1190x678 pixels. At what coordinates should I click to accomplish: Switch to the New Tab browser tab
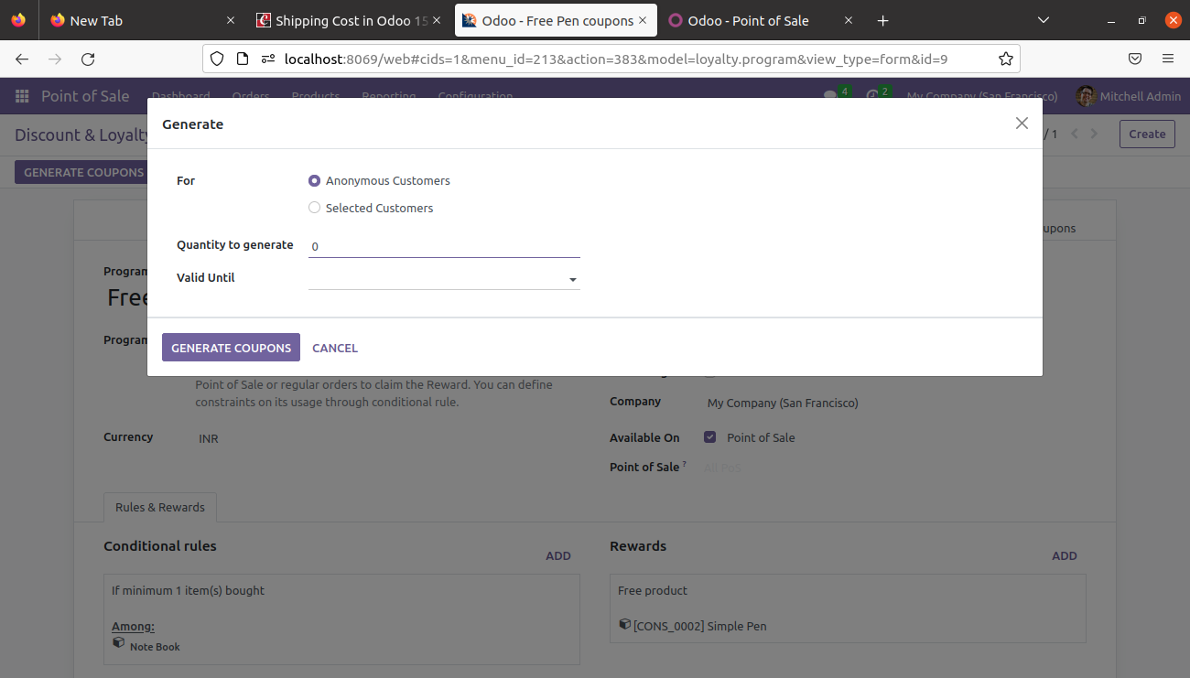click(141, 20)
